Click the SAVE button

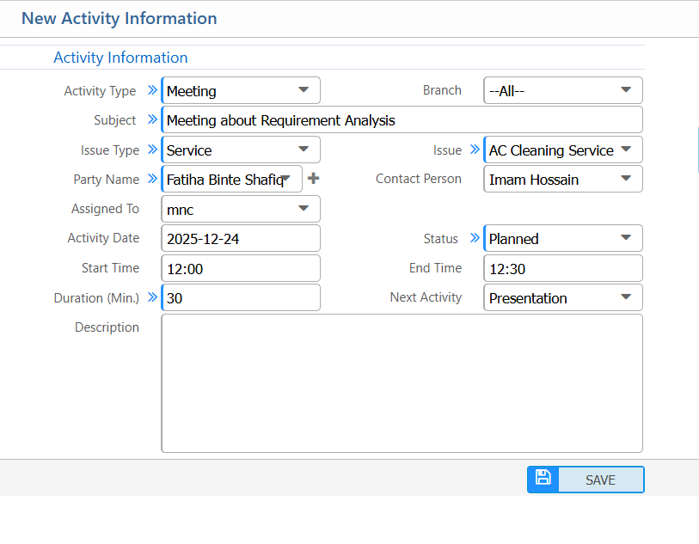click(x=600, y=480)
